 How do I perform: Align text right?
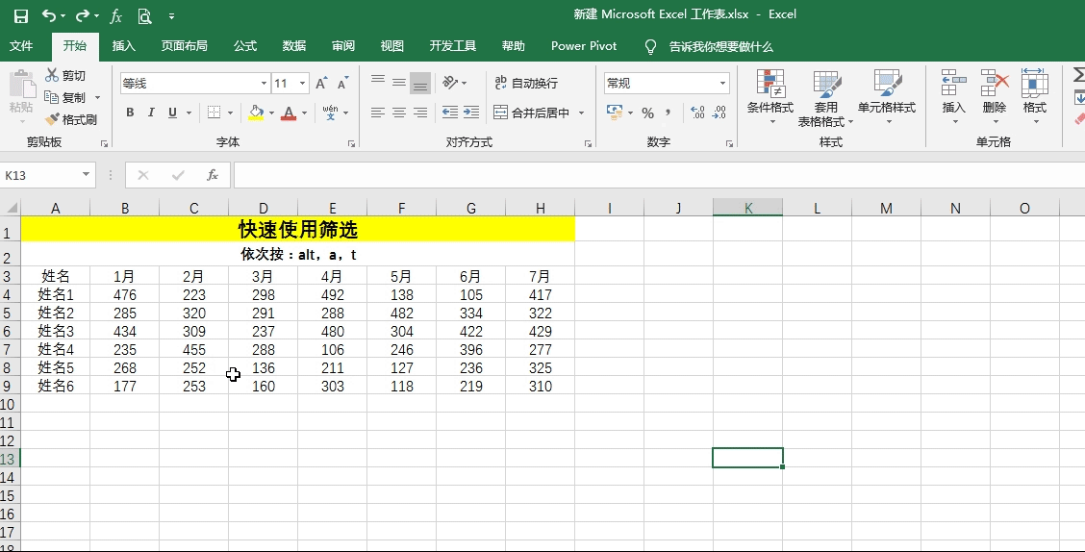pos(420,113)
